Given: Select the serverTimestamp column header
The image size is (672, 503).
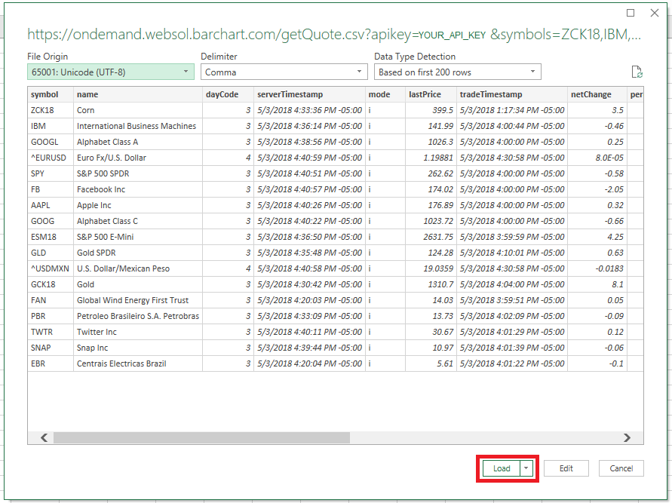Looking at the screenshot, I should click(x=309, y=94).
